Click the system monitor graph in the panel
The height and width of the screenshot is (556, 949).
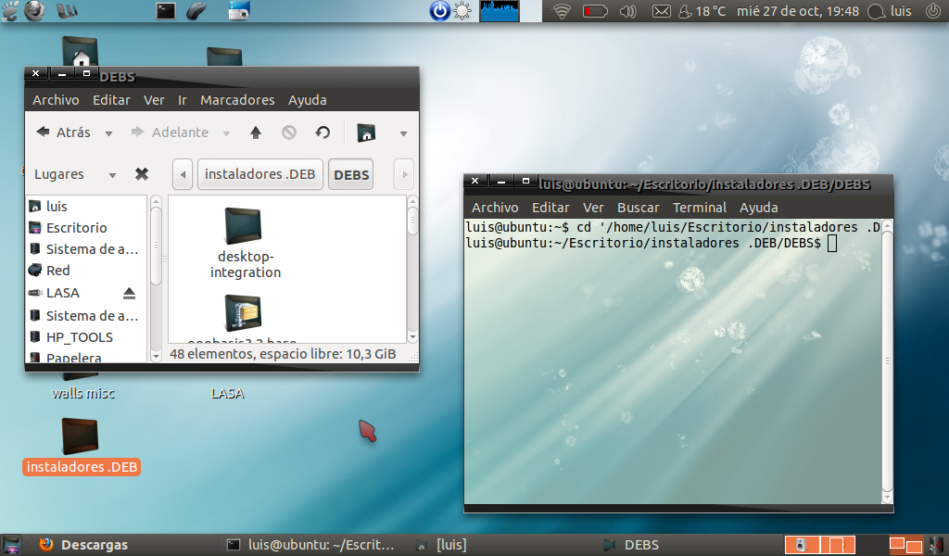pyautogui.click(x=500, y=11)
